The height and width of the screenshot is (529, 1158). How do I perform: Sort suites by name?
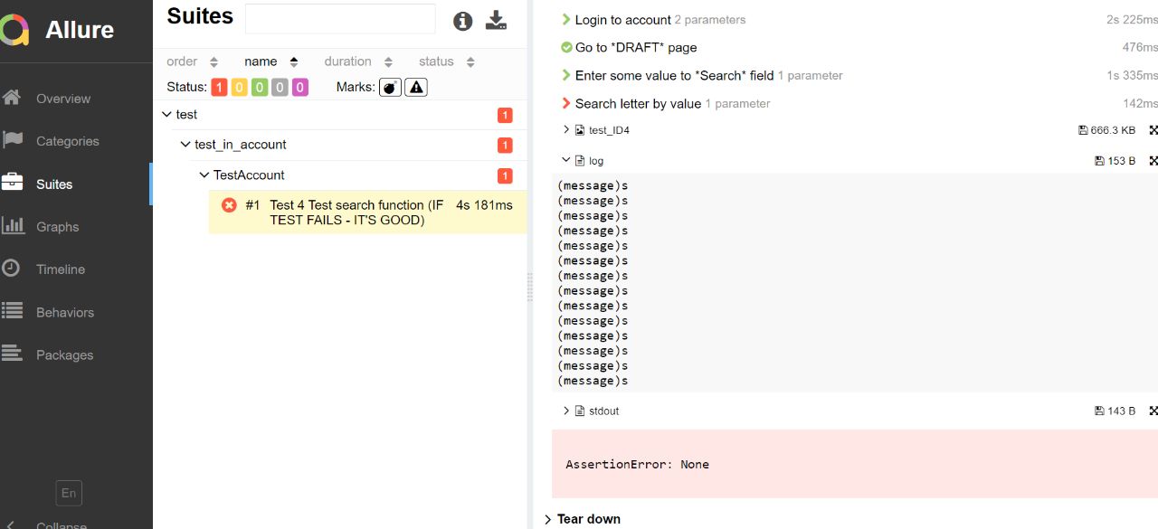coord(271,61)
